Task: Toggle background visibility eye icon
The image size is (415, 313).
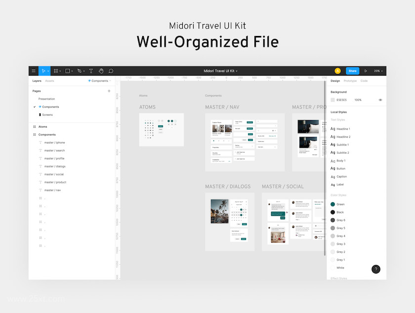Action: (x=380, y=100)
